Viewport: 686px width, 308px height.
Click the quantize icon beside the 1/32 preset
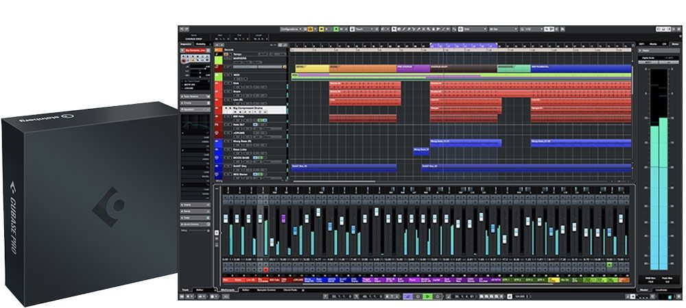[522, 29]
